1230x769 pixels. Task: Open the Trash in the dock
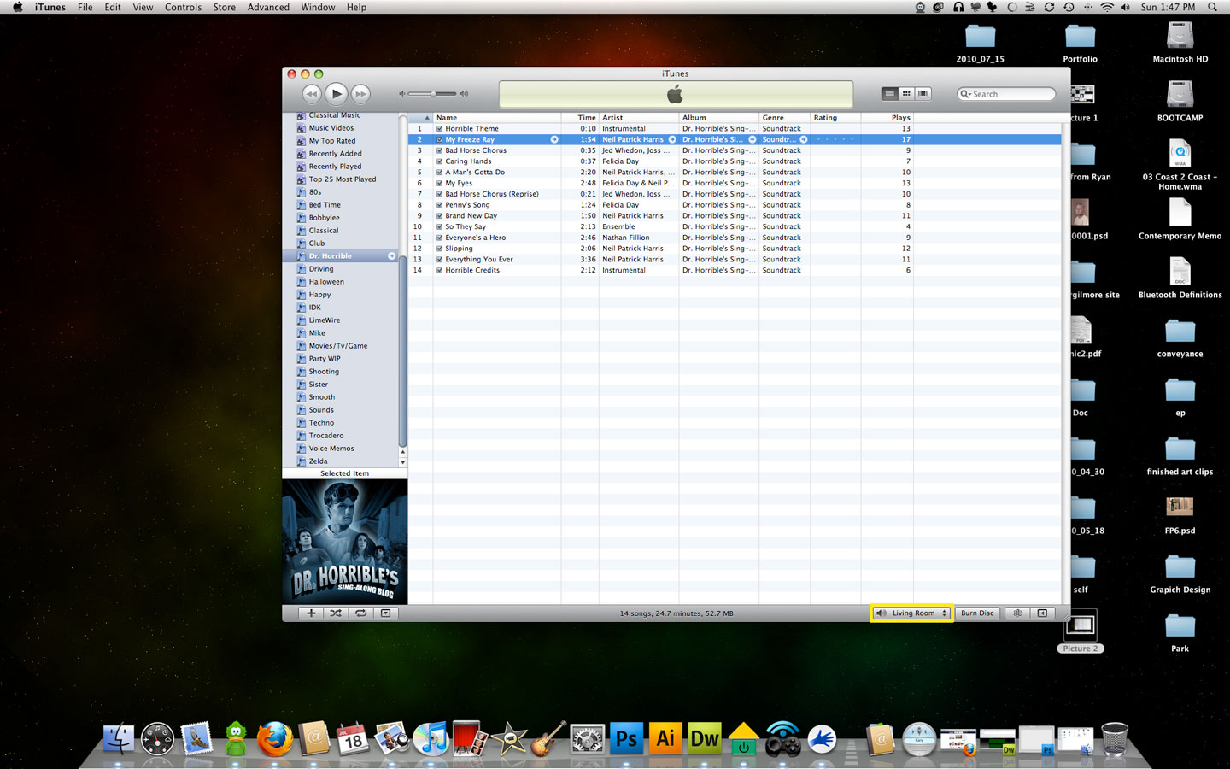coord(1115,739)
